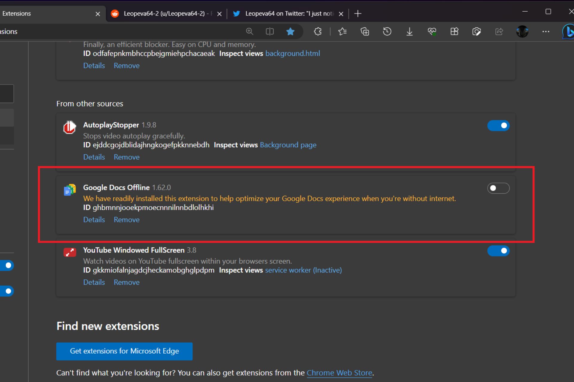Open a new tab with plus button

358,13
